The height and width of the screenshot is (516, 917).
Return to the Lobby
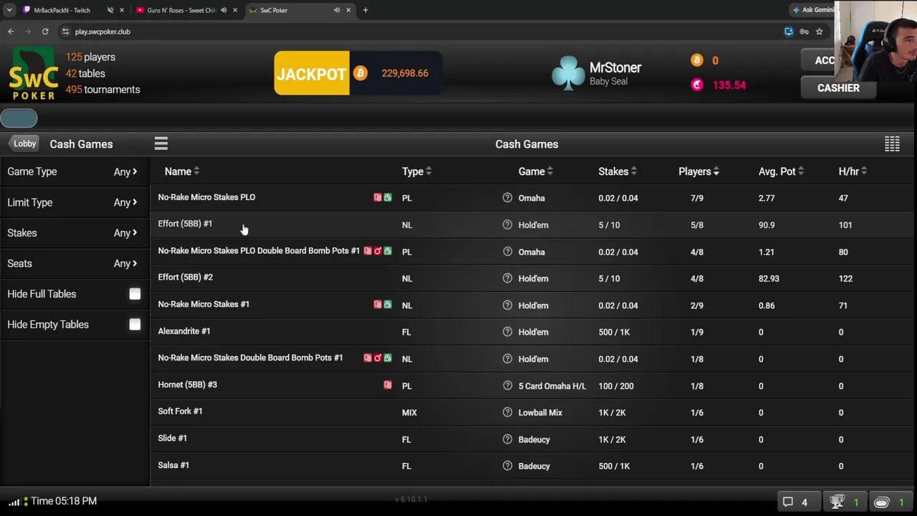[24, 144]
